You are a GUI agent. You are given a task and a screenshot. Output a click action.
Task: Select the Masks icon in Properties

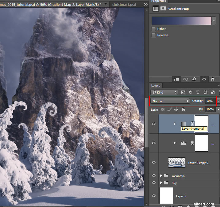163,9
